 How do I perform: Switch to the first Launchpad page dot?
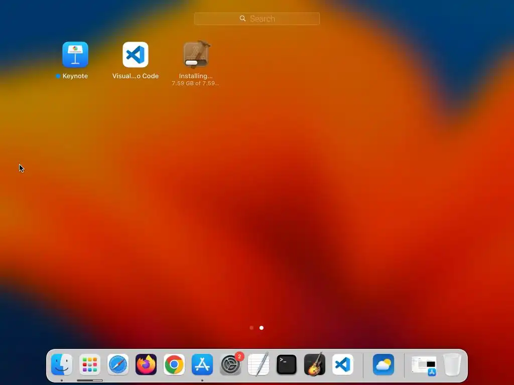point(251,328)
